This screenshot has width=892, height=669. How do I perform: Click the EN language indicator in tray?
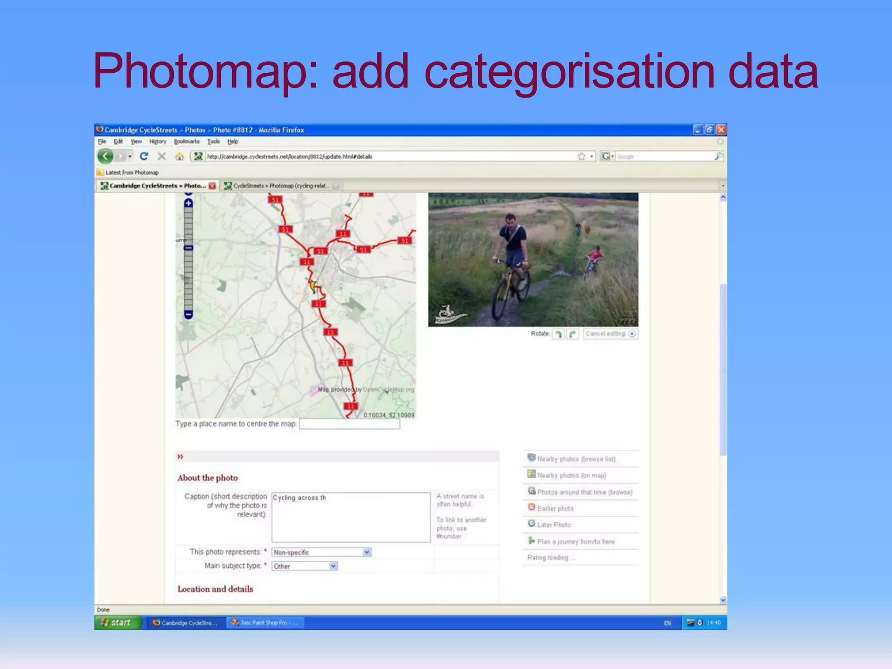(667, 623)
